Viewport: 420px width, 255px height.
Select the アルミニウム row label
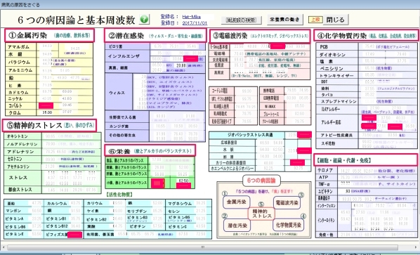click(21, 70)
